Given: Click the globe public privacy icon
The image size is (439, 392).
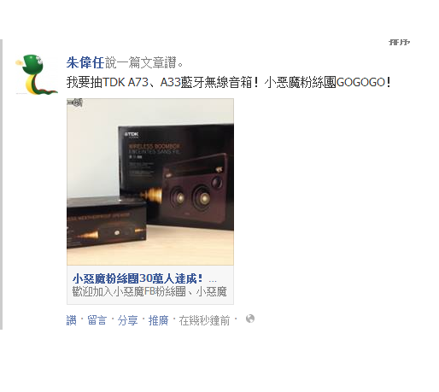Looking at the screenshot, I should pyautogui.click(x=250, y=319).
